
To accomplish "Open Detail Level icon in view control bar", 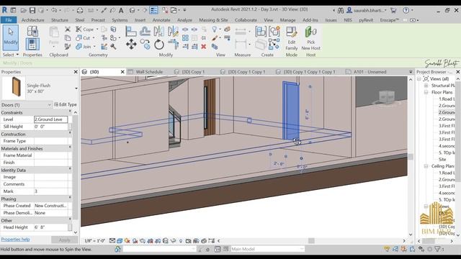I will [112, 241].
